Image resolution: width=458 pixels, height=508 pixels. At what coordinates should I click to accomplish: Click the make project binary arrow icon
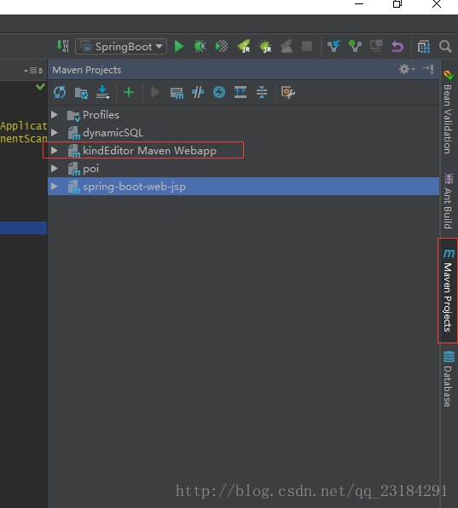[x=62, y=46]
